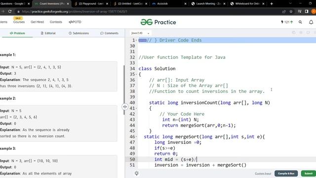Open the POTD link
The width and height of the screenshot is (316, 178).
click(x=75, y=22)
